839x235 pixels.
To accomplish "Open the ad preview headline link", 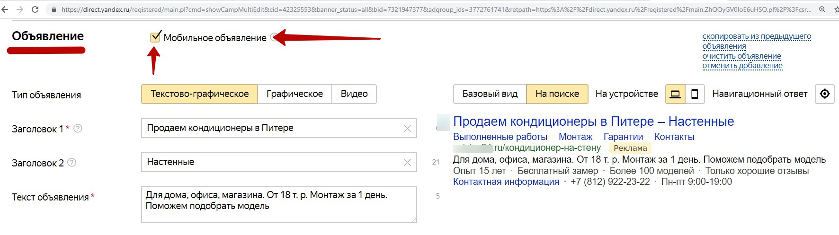I will point(594,122).
